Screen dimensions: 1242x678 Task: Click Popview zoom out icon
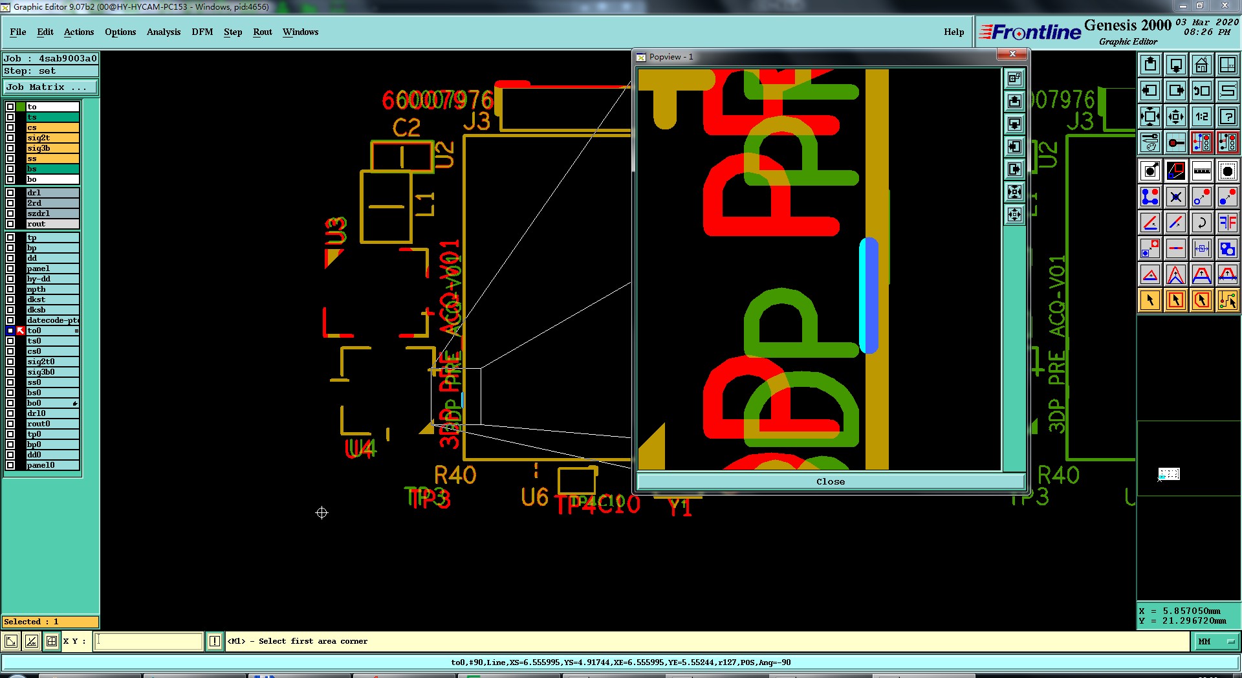(x=1014, y=214)
